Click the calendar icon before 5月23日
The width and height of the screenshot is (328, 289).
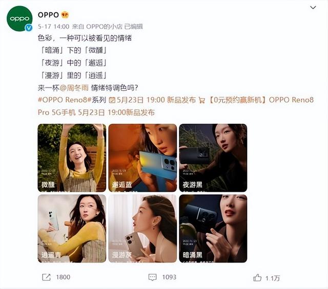pos(112,100)
